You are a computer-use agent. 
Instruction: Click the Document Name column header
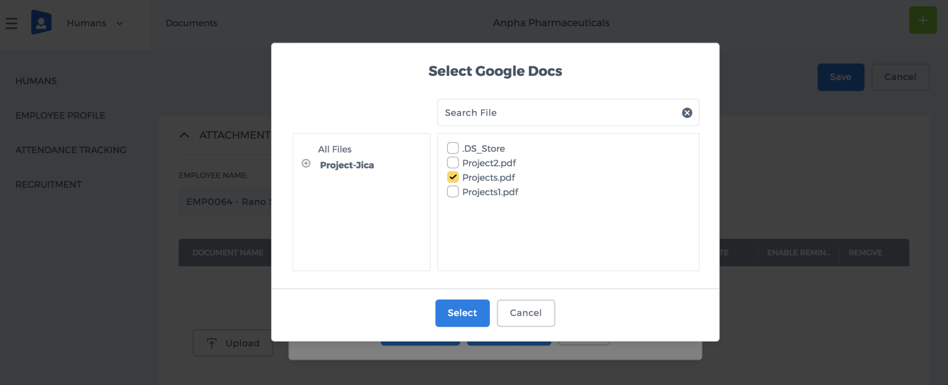pyautogui.click(x=228, y=253)
